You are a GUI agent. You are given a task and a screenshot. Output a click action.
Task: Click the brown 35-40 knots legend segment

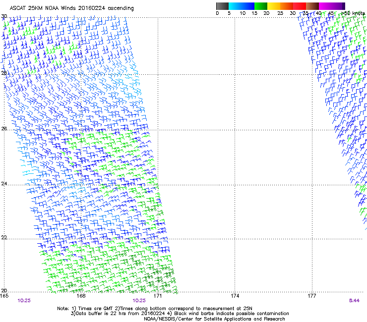(x=312, y=6)
